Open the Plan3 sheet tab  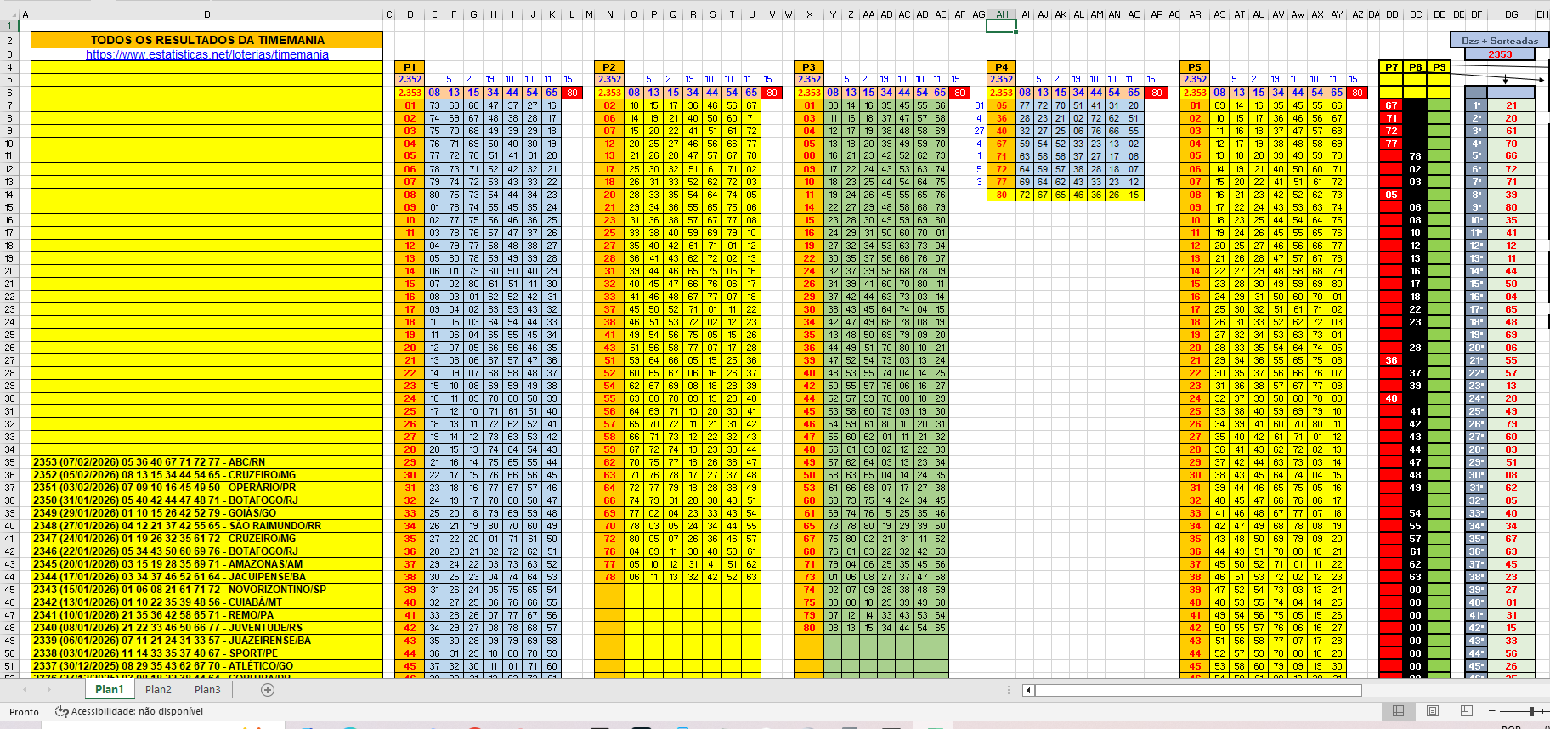point(207,690)
